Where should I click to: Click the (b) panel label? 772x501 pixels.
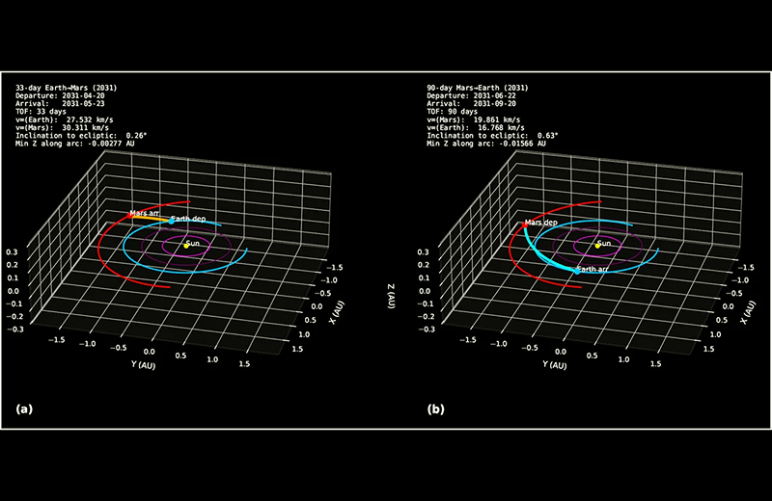point(436,409)
